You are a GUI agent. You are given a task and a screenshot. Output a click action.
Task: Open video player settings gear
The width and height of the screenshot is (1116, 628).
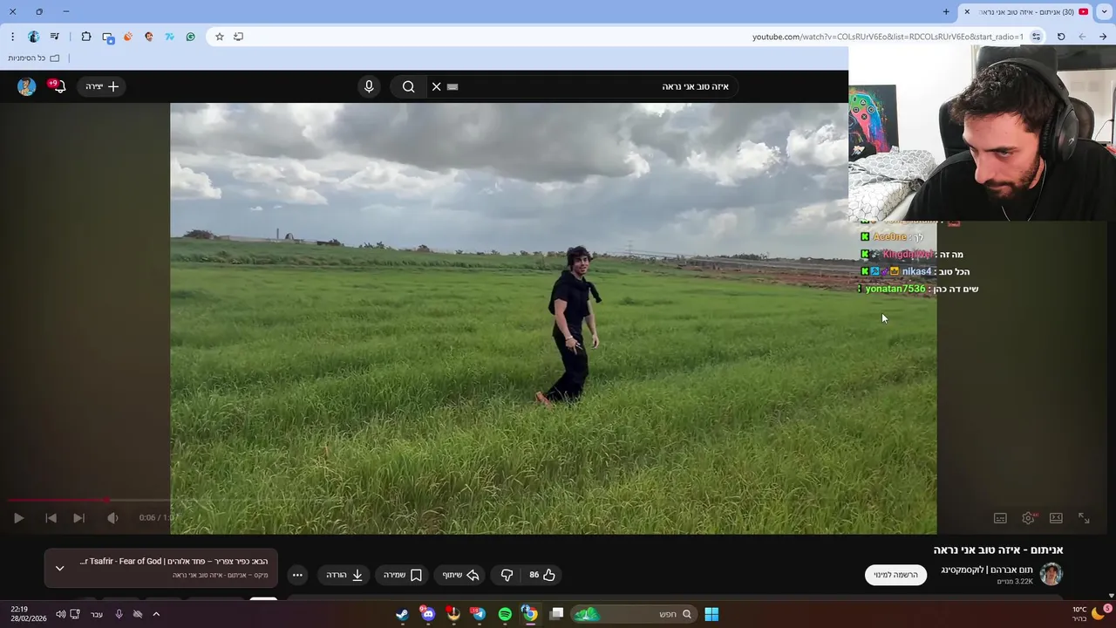(x=1029, y=518)
